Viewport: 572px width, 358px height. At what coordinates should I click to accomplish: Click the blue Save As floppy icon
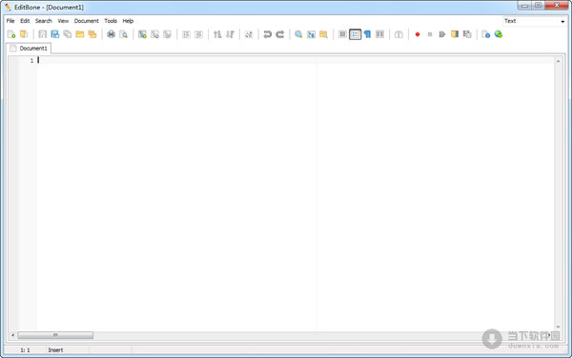coord(55,34)
